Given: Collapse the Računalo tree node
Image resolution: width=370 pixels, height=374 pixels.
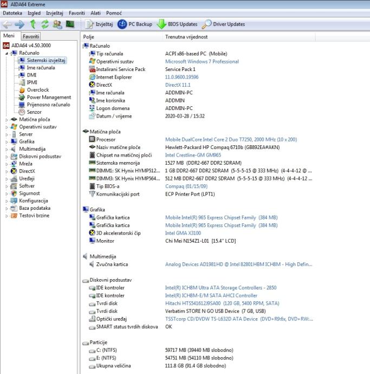Looking at the screenshot, I should 7,53.
